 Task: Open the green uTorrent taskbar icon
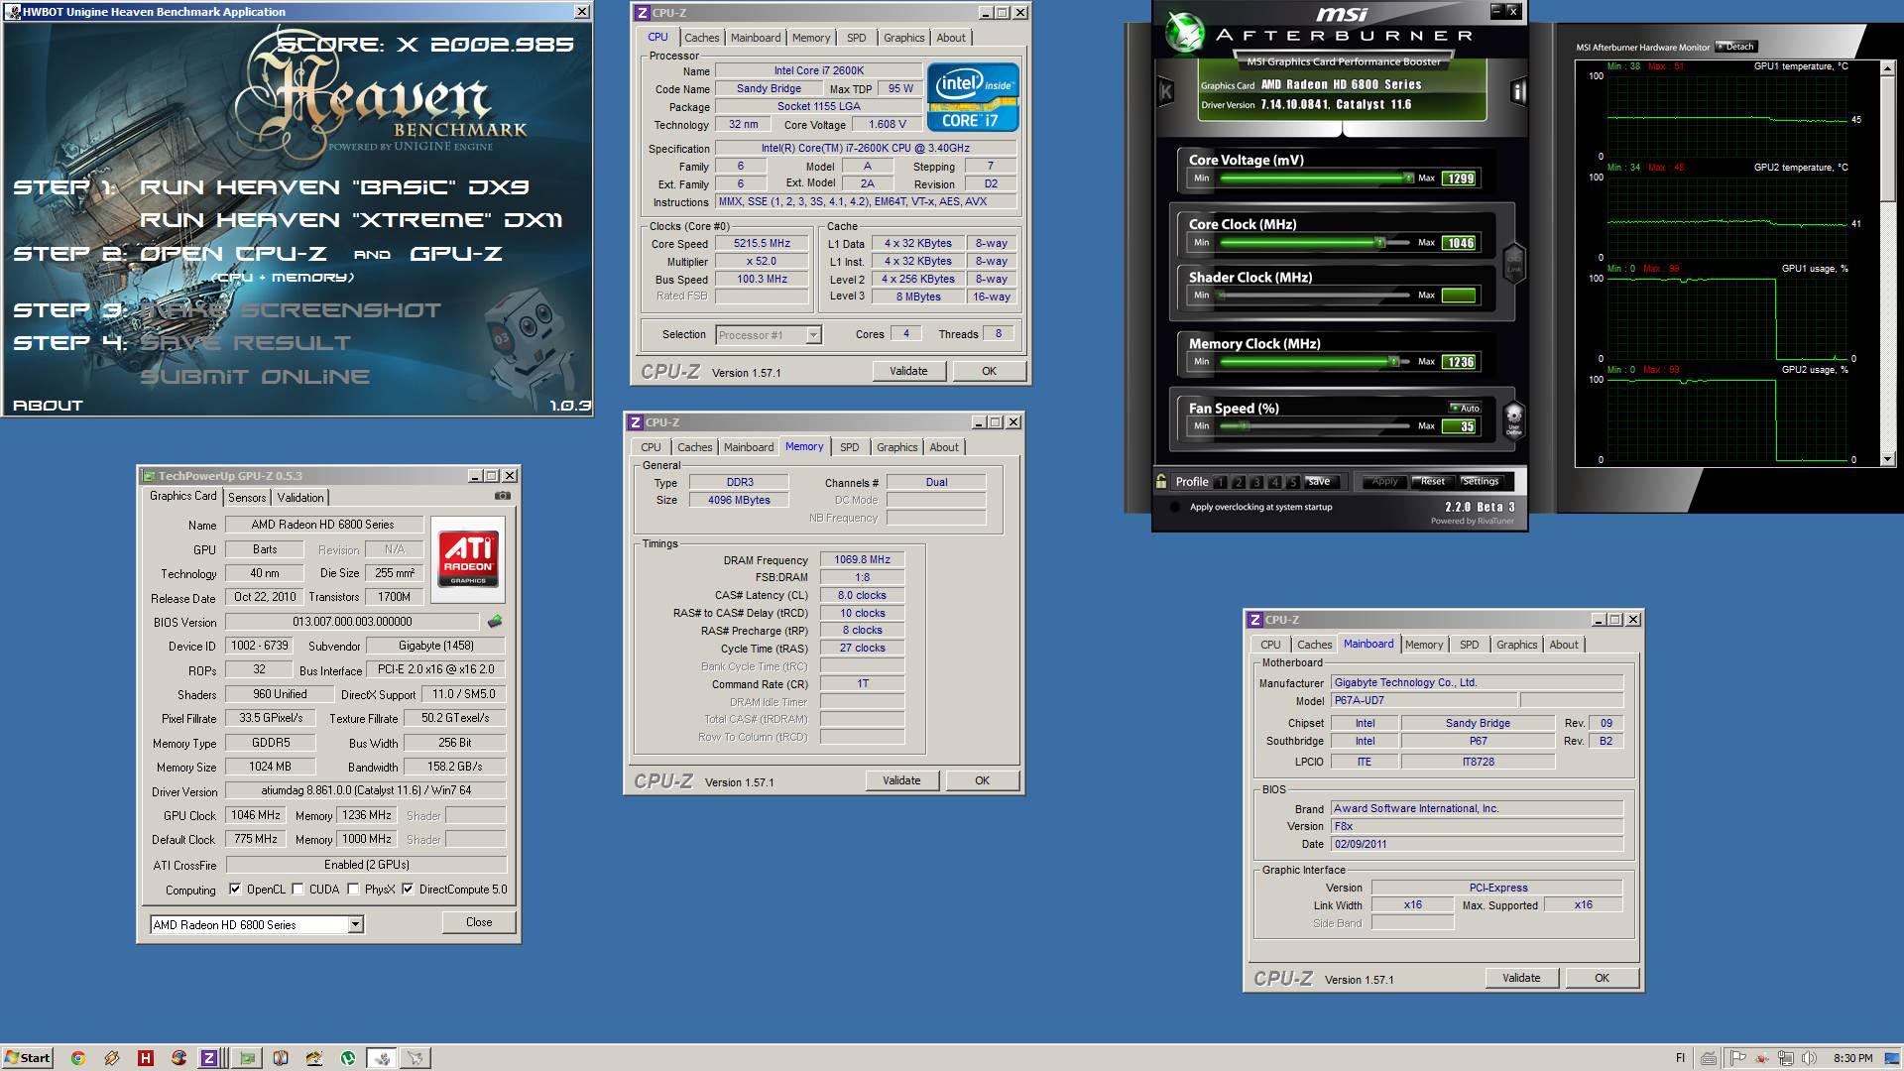[348, 1058]
